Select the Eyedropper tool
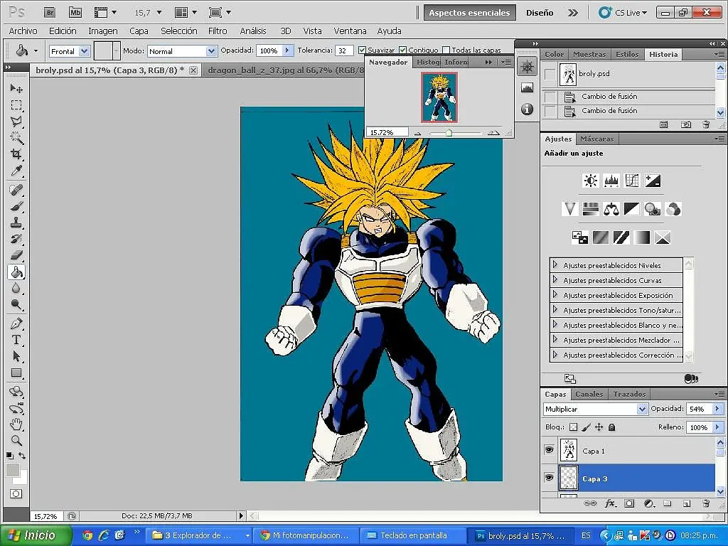Viewport: 728px width, 546px height. (16, 171)
